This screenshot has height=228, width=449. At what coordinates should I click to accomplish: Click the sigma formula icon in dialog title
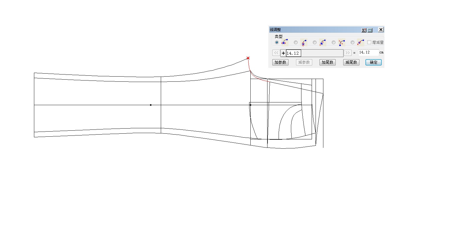[x=364, y=30]
